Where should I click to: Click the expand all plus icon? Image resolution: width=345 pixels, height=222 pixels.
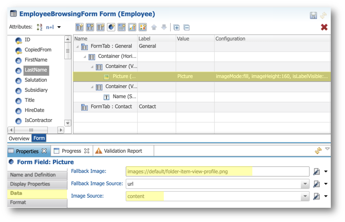[177, 27]
